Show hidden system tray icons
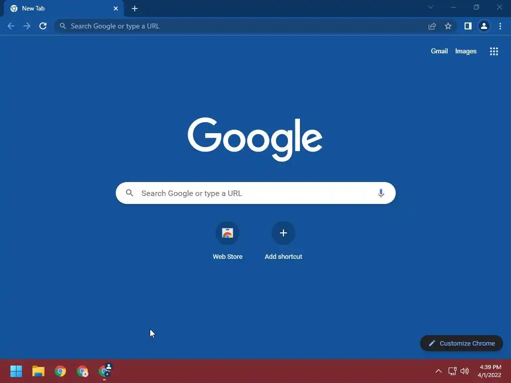 [x=439, y=371]
